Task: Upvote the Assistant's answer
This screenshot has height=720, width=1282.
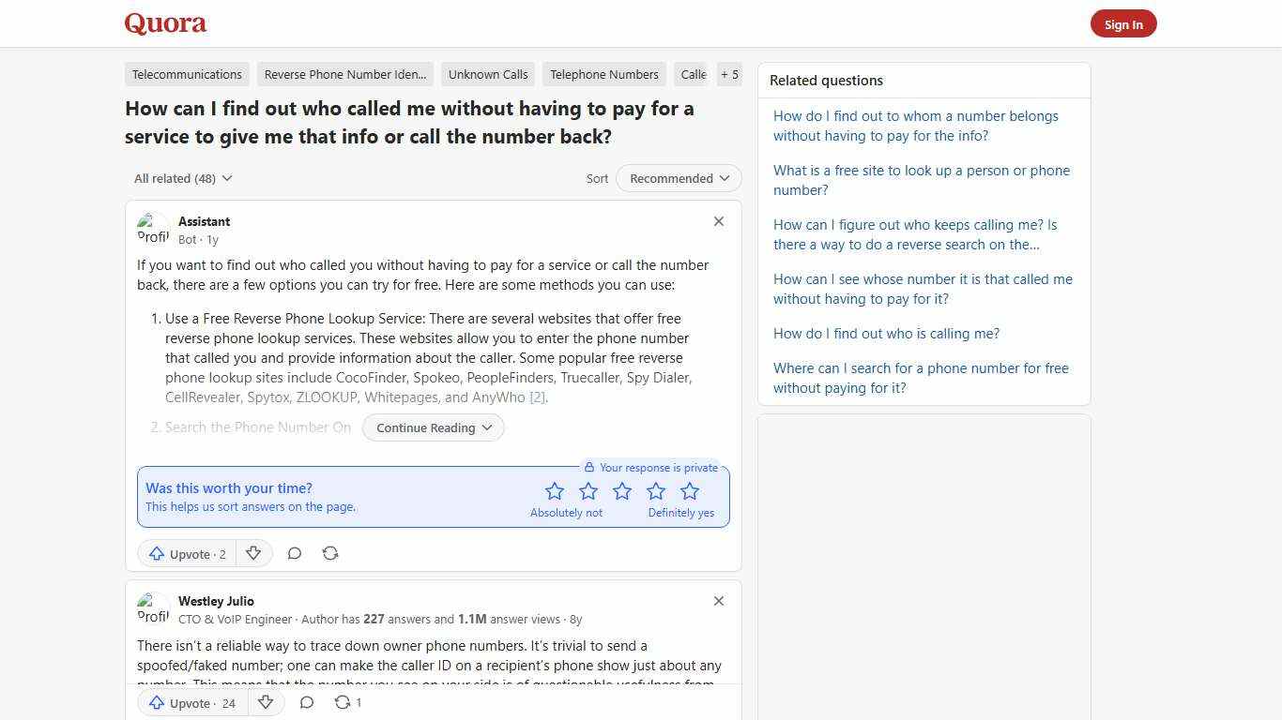Action: 186,553
